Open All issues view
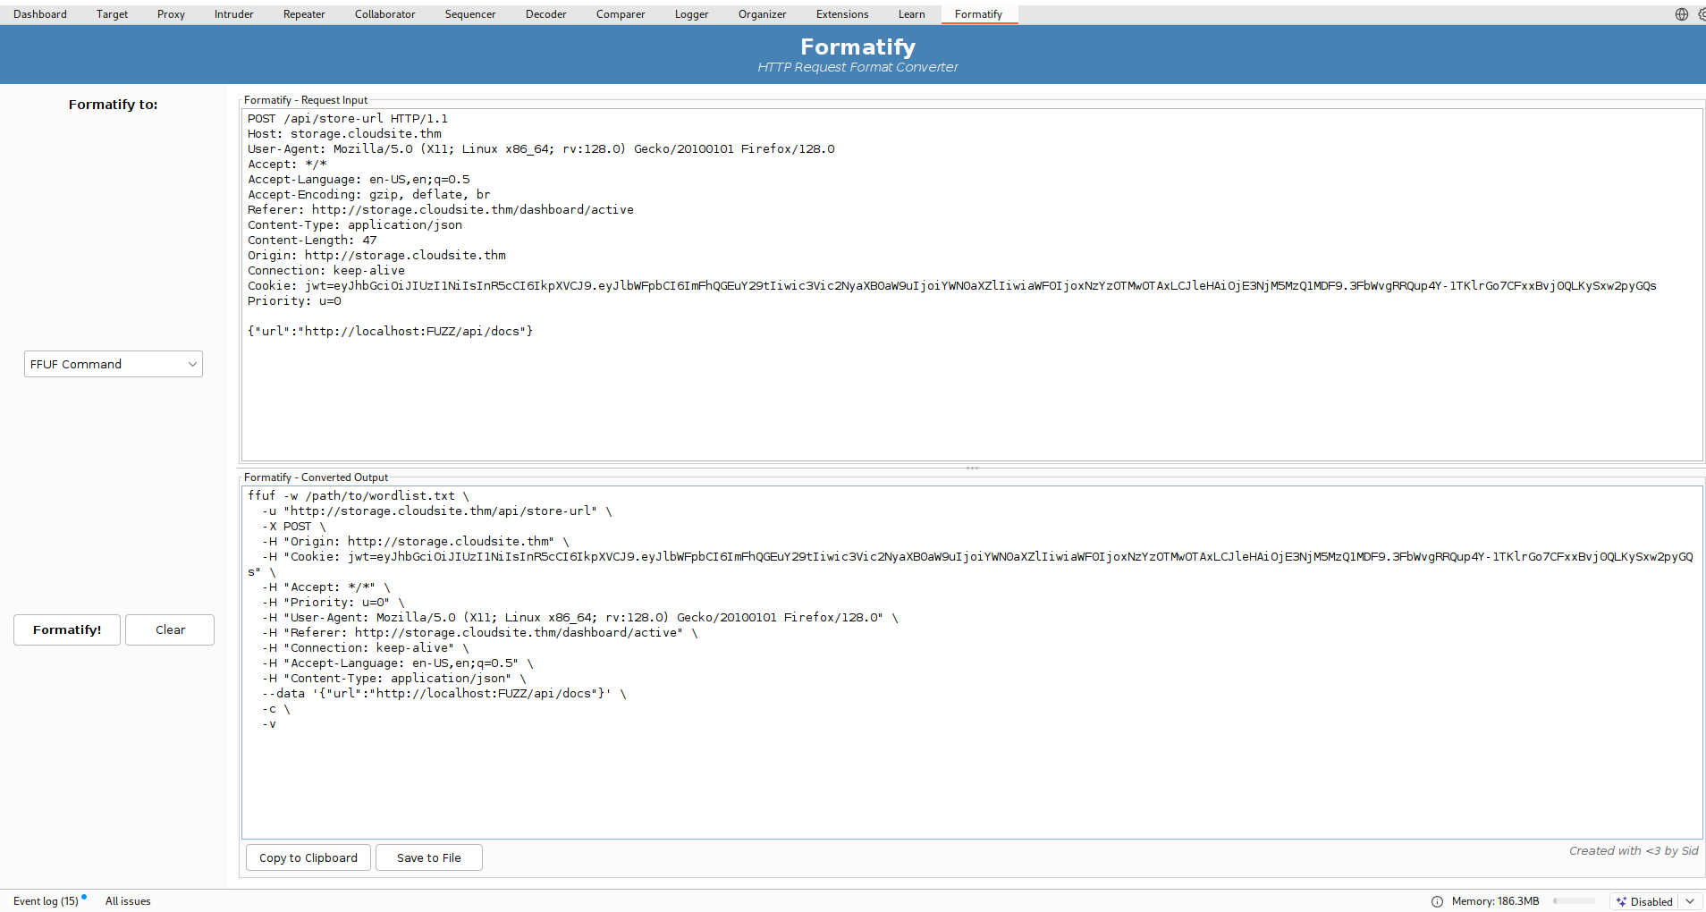The image size is (1706, 912). [127, 900]
